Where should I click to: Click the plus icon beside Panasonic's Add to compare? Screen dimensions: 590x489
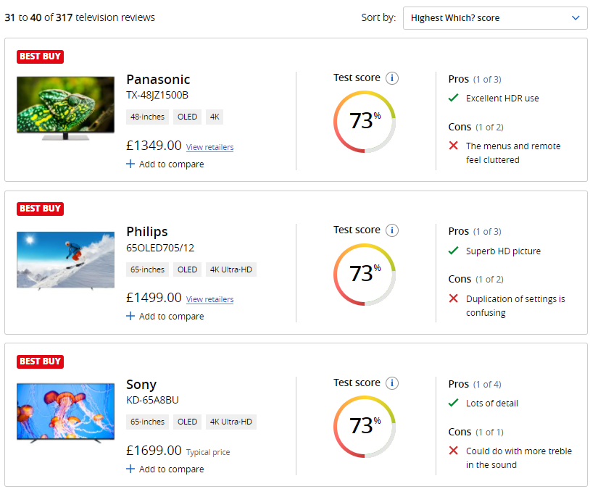[x=130, y=164]
